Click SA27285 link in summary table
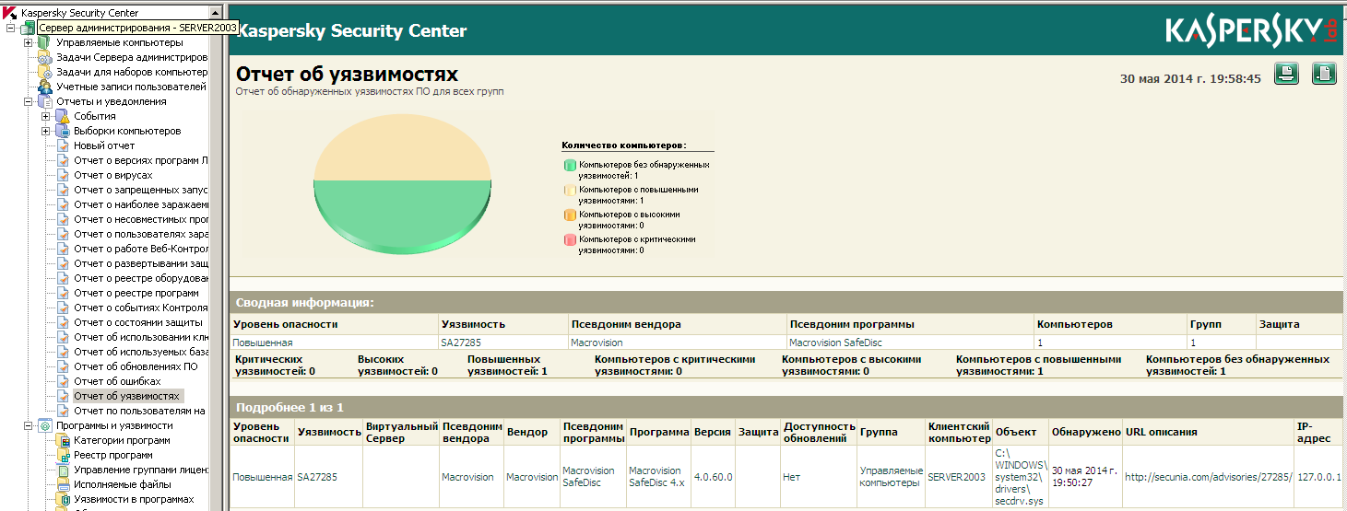This screenshot has width=1347, height=511. click(459, 343)
